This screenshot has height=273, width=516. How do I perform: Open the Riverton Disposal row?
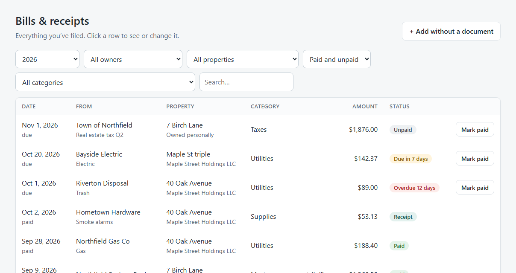[258, 188]
